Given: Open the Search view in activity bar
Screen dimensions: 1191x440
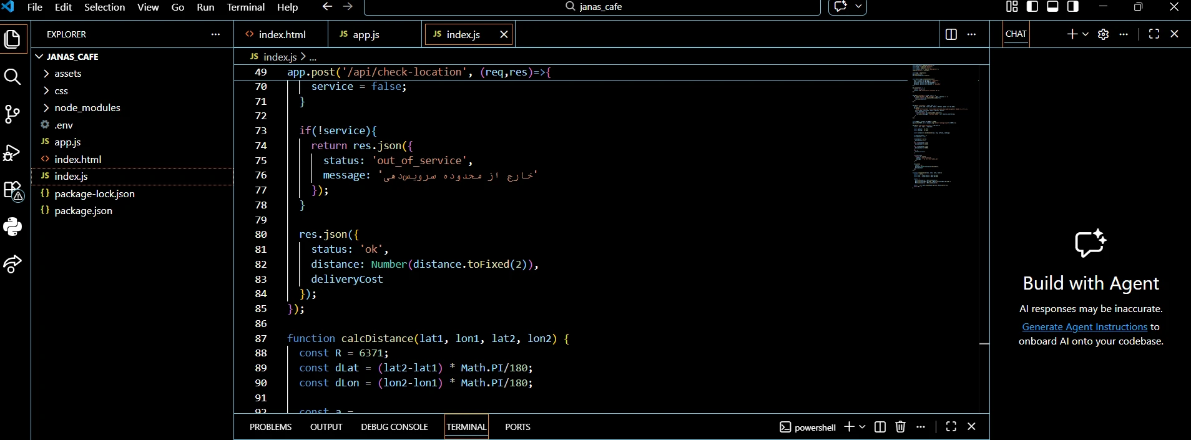Looking at the screenshot, I should click(x=12, y=77).
